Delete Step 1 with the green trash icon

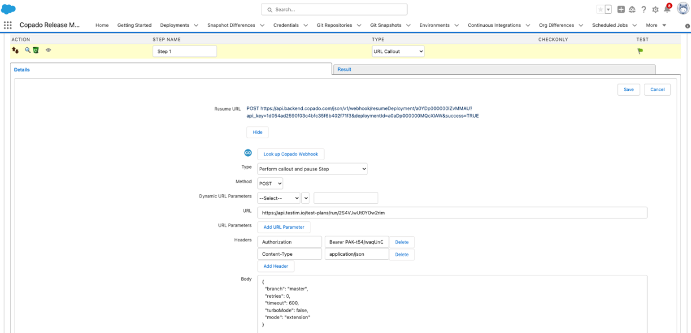coord(36,51)
